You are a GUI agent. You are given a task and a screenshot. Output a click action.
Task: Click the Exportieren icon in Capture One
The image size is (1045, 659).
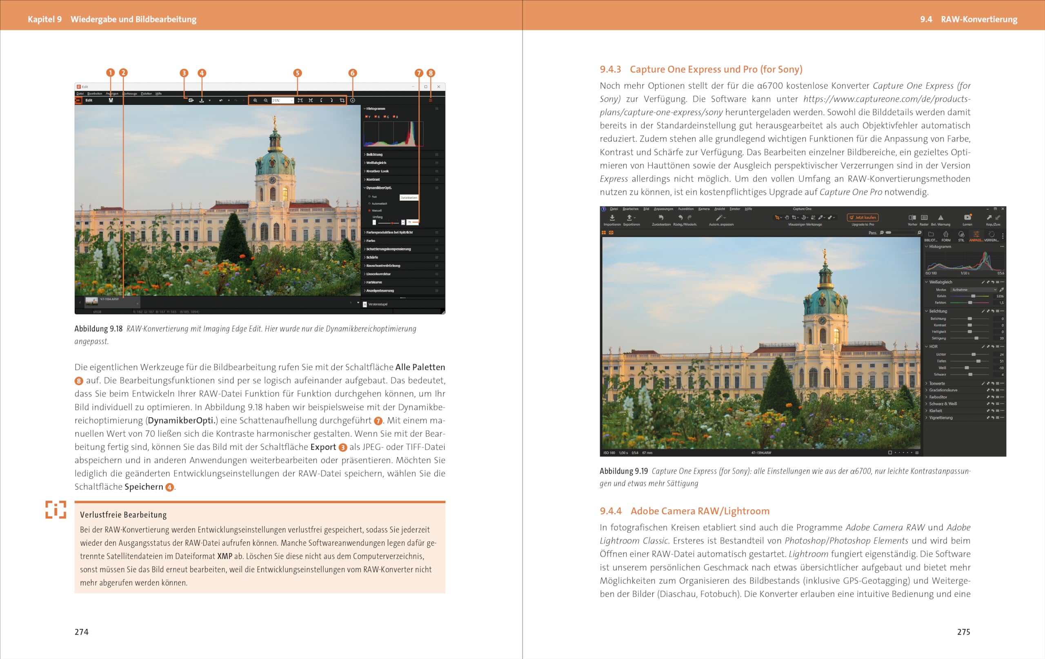tap(629, 218)
